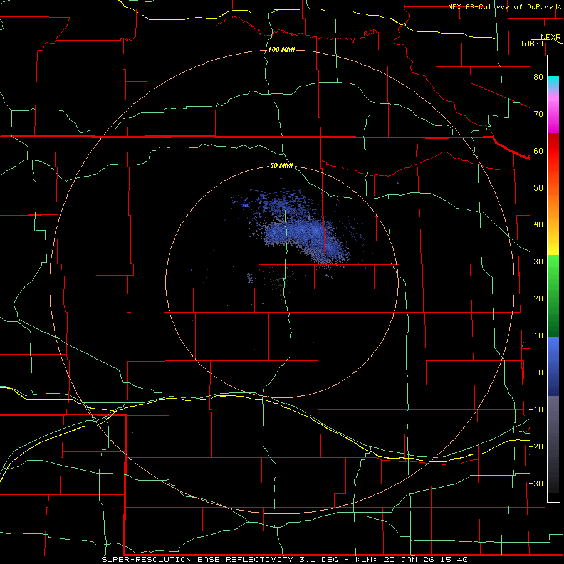
Task: Click the 30 dBZ scale value
Action: coord(538,261)
